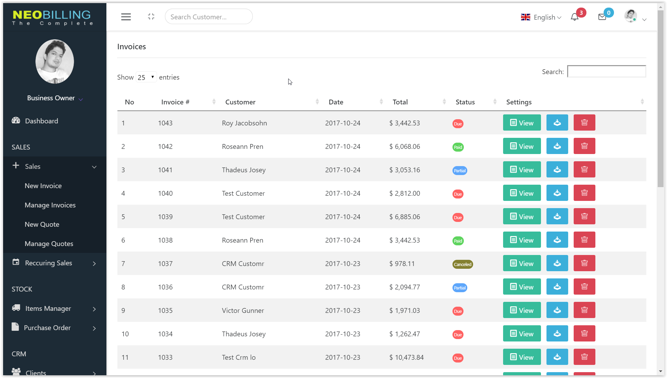Open New Invoice from sidebar
667x378 pixels.
pyautogui.click(x=43, y=186)
